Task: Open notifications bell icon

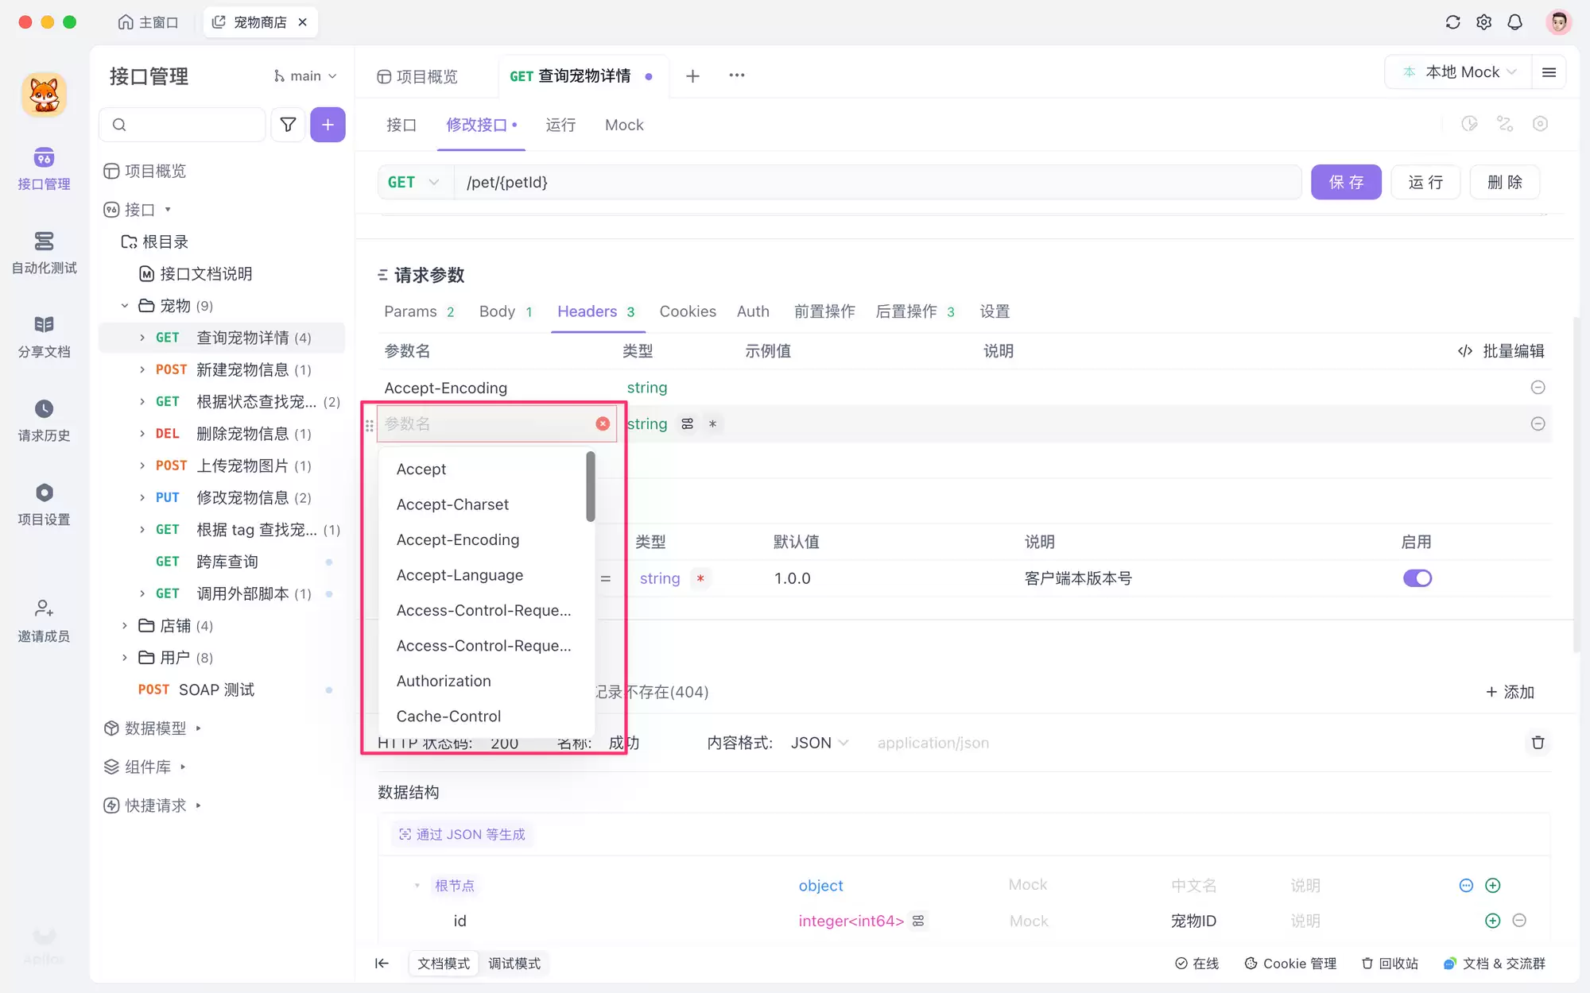Action: (x=1514, y=22)
